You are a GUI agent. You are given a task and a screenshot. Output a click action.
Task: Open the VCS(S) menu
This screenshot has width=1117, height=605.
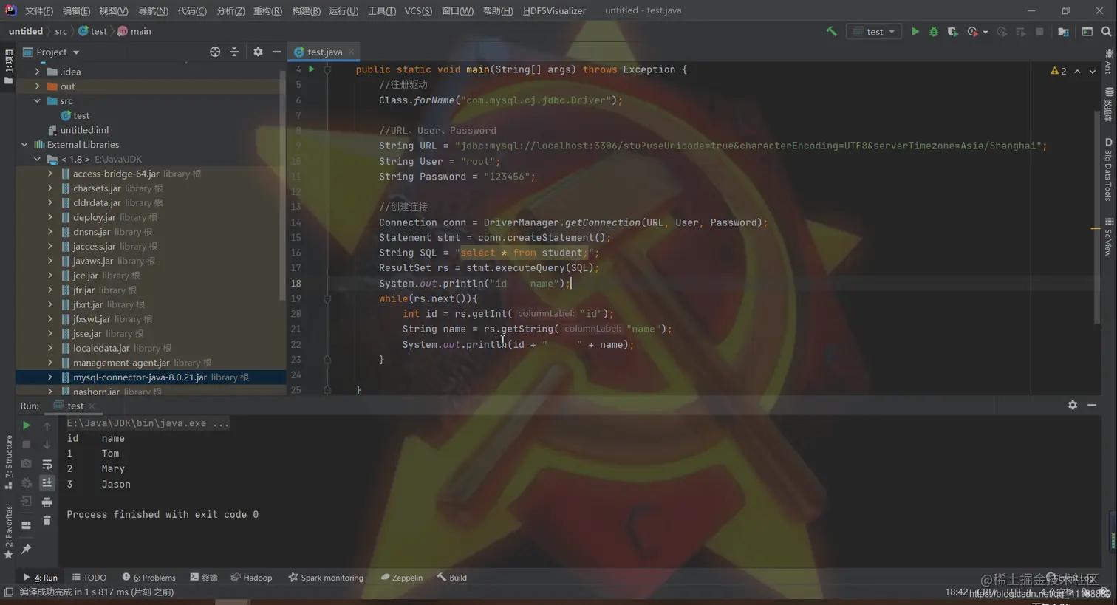418,10
